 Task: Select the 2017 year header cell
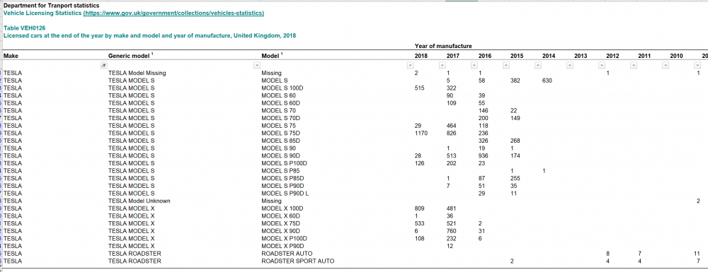click(x=453, y=56)
